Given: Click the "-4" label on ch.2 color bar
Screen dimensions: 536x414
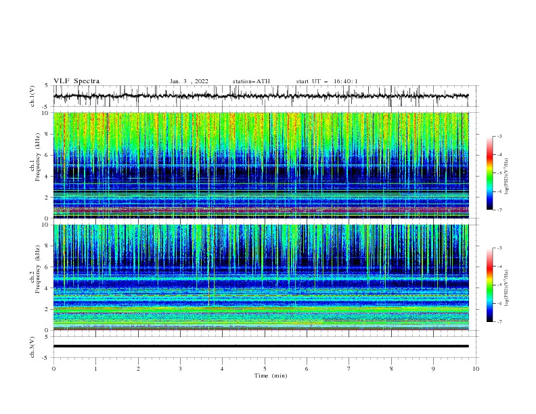Looking at the screenshot, I should coord(499,267).
